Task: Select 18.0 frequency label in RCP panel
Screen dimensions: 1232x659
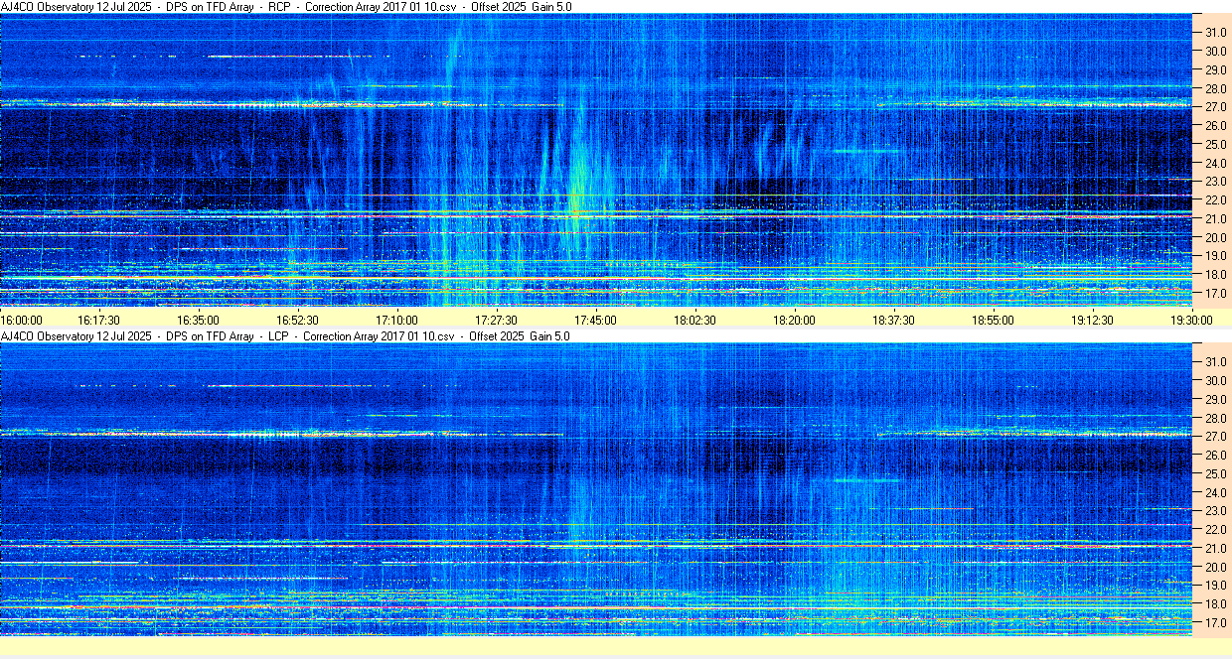Action: point(1215,275)
